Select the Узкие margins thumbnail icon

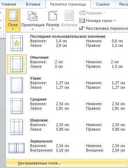click(x=16, y=85)
